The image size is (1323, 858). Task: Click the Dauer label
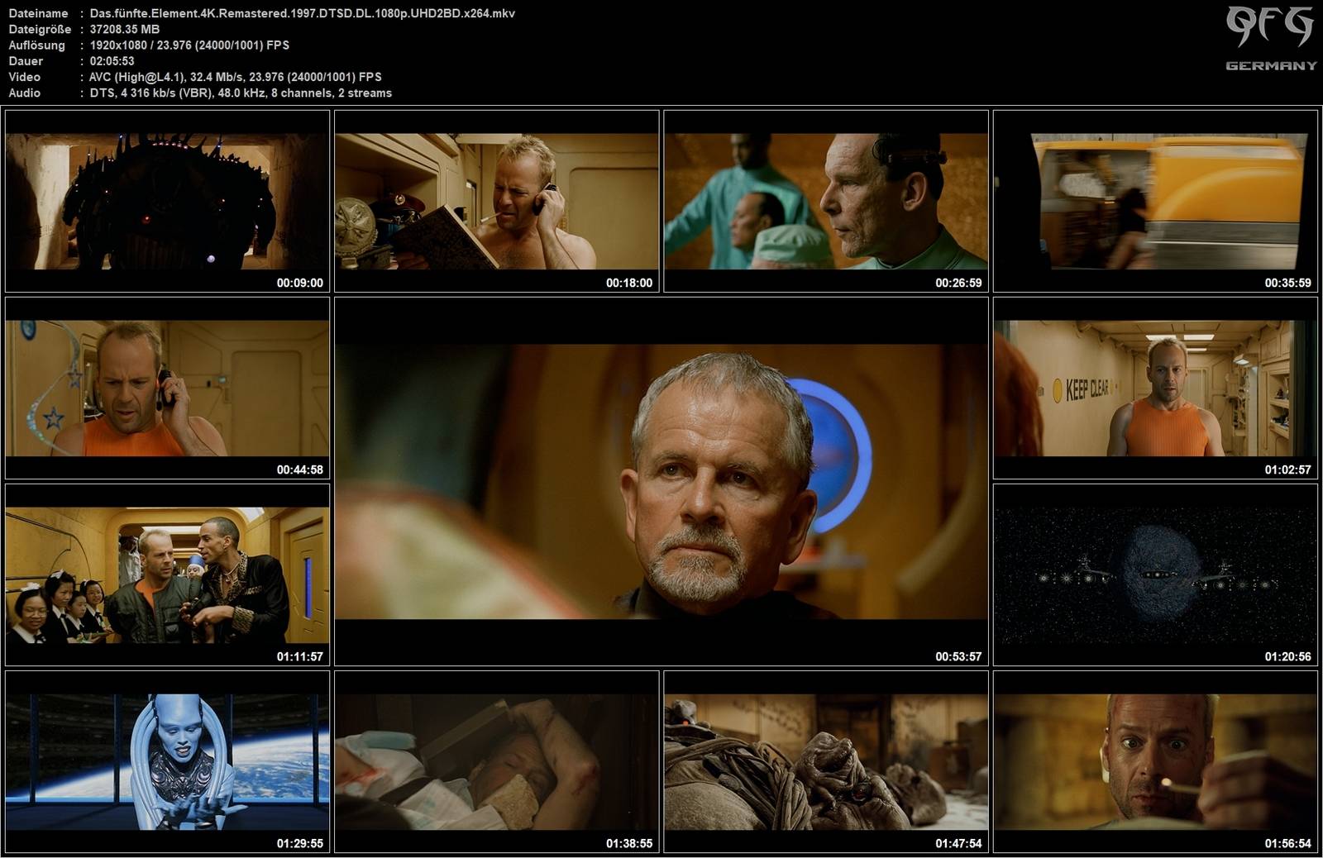coord(26,60)
